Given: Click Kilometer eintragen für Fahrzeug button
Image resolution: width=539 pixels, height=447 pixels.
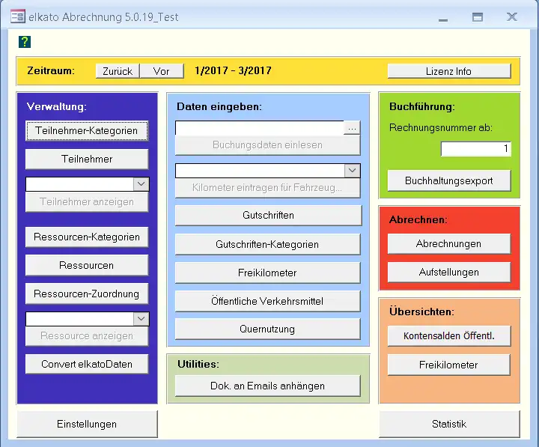Looking at the screenshot, I should tap(268, 188).
